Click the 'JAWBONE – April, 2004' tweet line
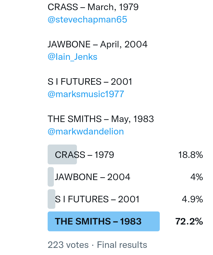 pyautogui.click(x=98, y=44)
